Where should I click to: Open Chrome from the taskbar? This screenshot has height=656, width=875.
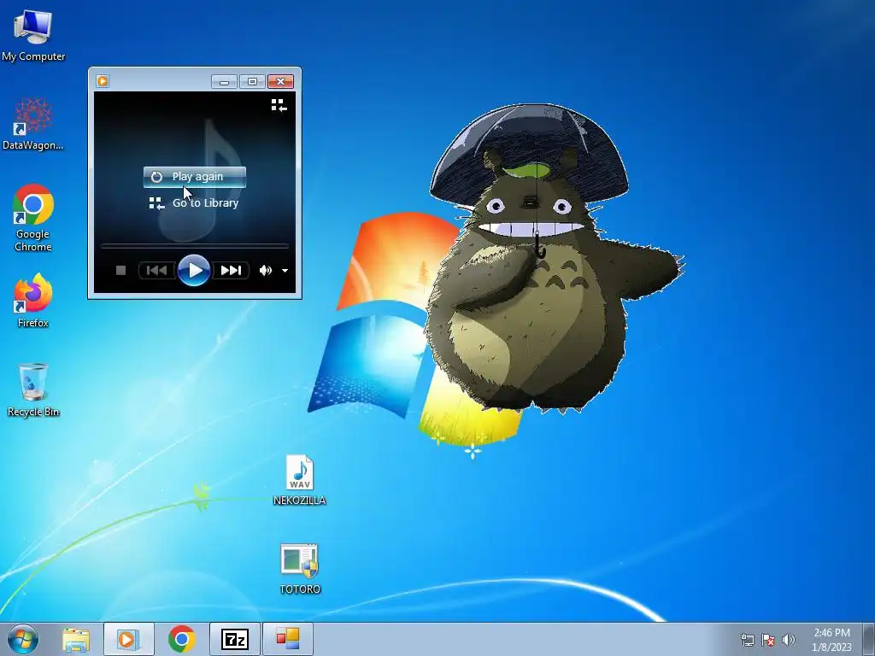[x=181, y=639]
